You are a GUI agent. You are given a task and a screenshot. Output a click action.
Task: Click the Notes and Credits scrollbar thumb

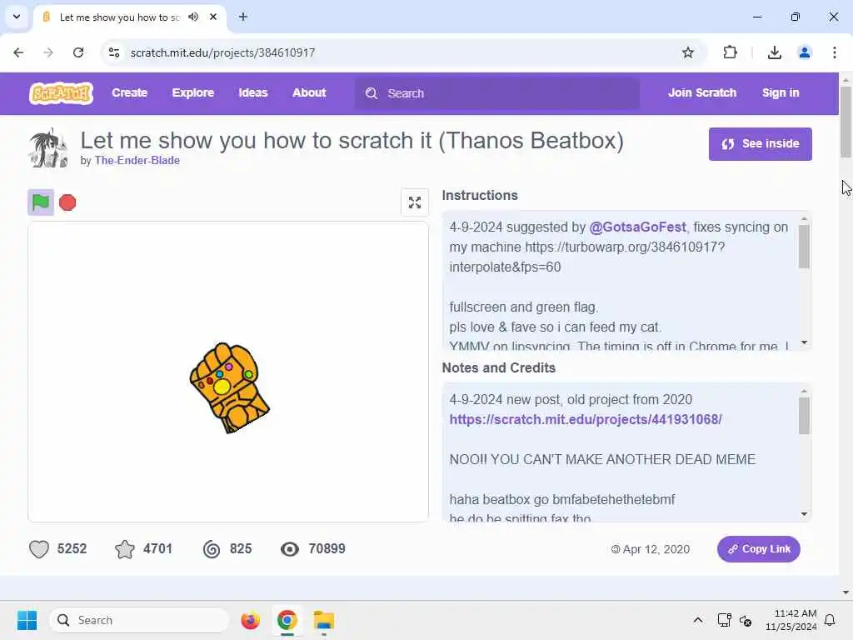point(804,416)
